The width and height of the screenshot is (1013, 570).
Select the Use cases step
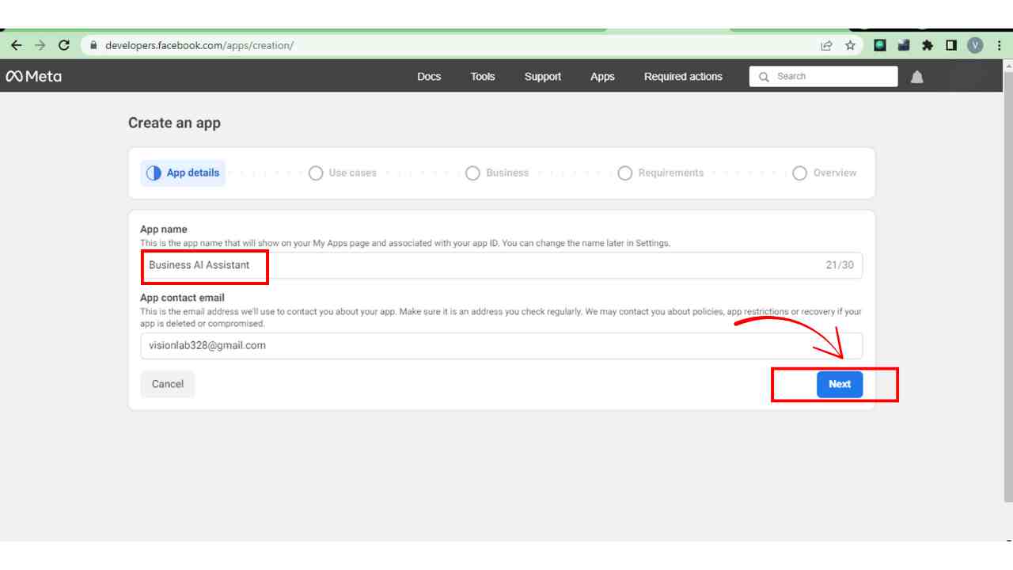343,173
